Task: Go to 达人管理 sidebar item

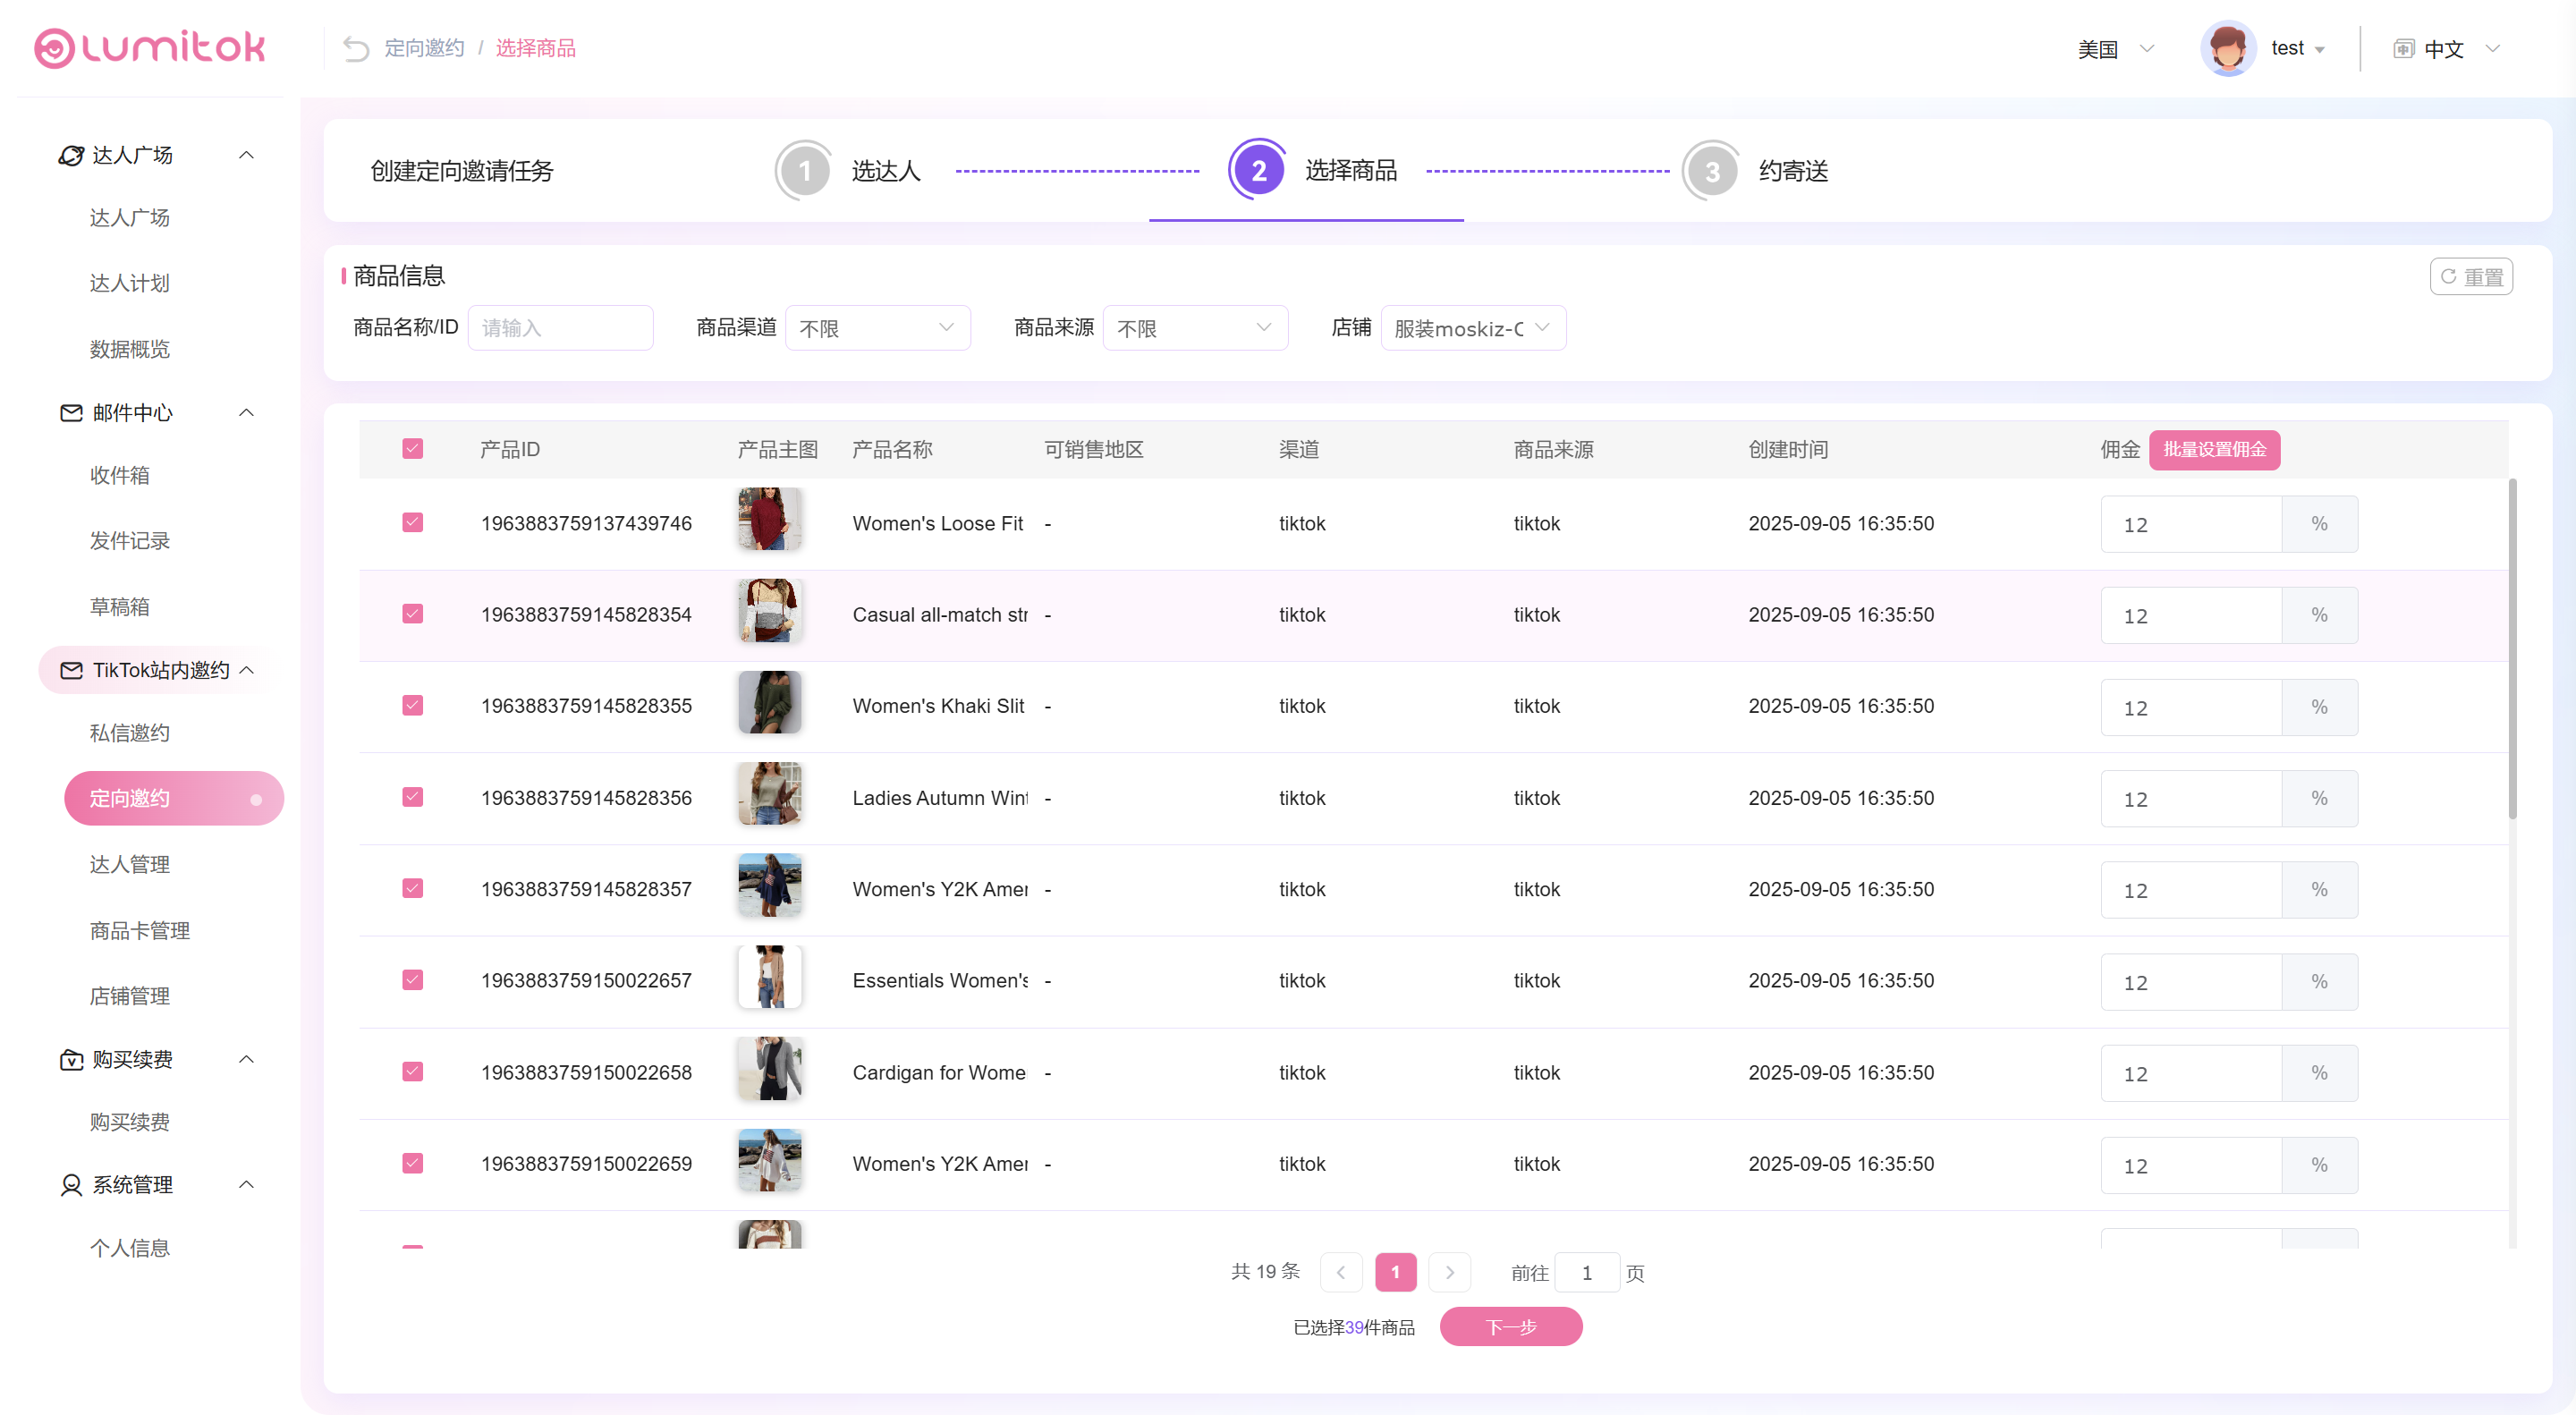Action: (x=130, y=864)
